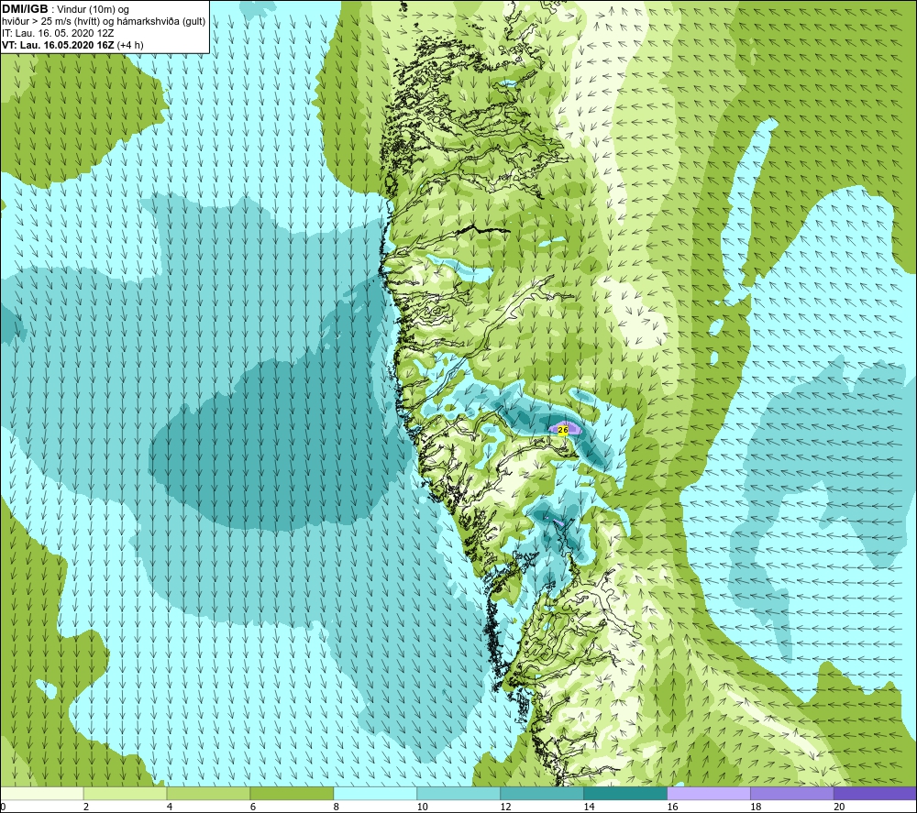Select the 4–6 m/s green legend swatch
Screen dimensions: 917x813
pyautogui.click(x=208, y=793)
